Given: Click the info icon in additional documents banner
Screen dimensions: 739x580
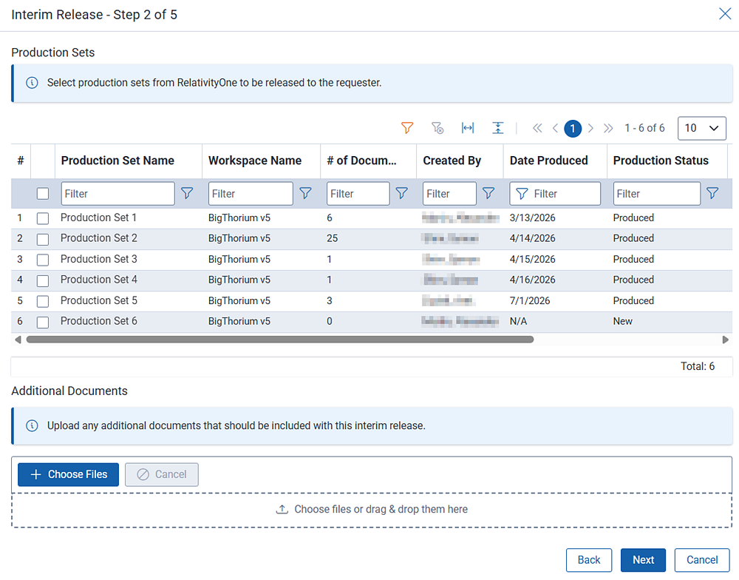Looking at the screenshot, I should pyautogui.click(x=32, y=425).
